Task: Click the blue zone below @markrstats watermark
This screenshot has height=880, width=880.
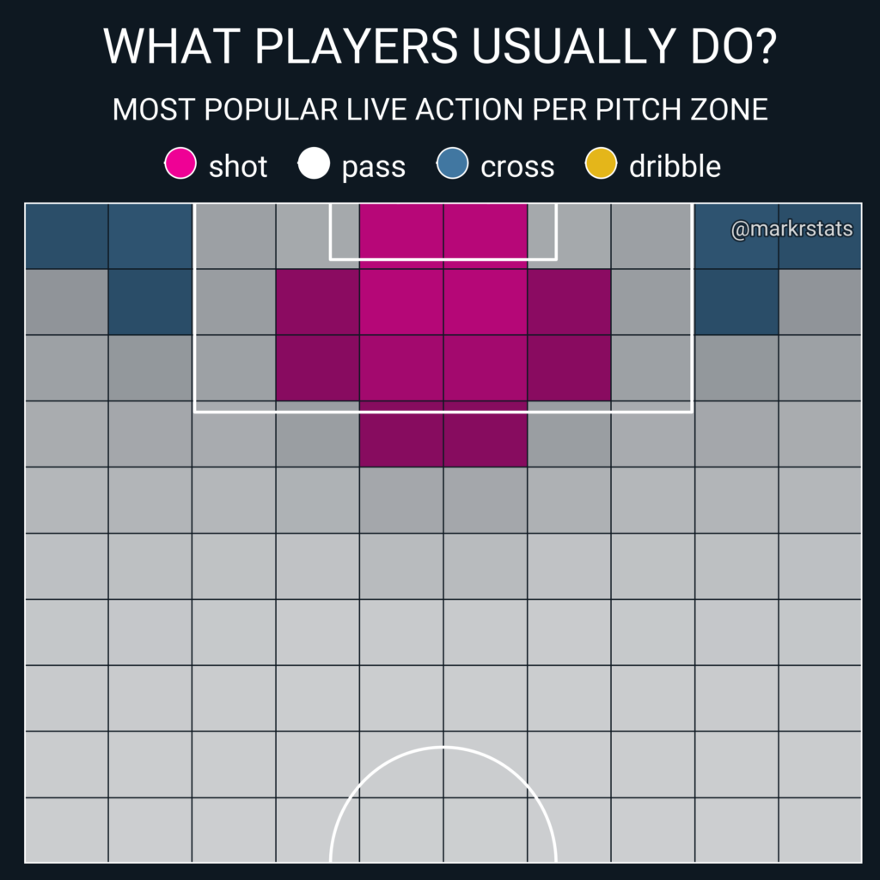Action: point(736,302)
